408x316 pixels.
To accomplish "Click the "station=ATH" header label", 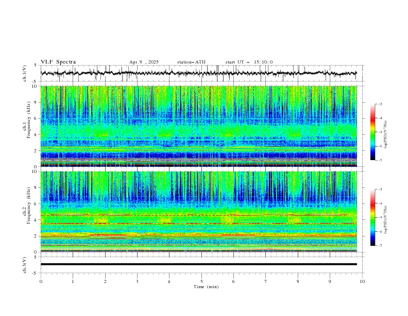I will coord(191,62).
